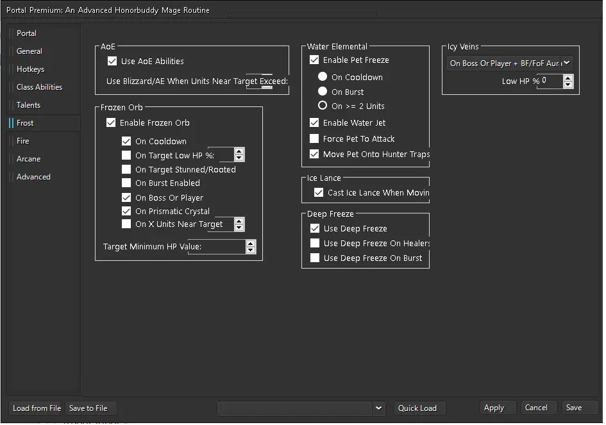Screen dimensions: 606x425
Task: Enable On Burst Enabled checkbox
Action: click(126, 183)
